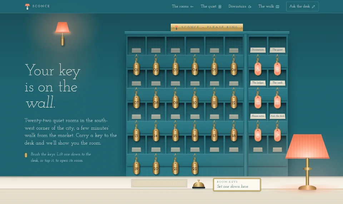Click the 'Room keys – Set one down here' tray

pos(237,185)
